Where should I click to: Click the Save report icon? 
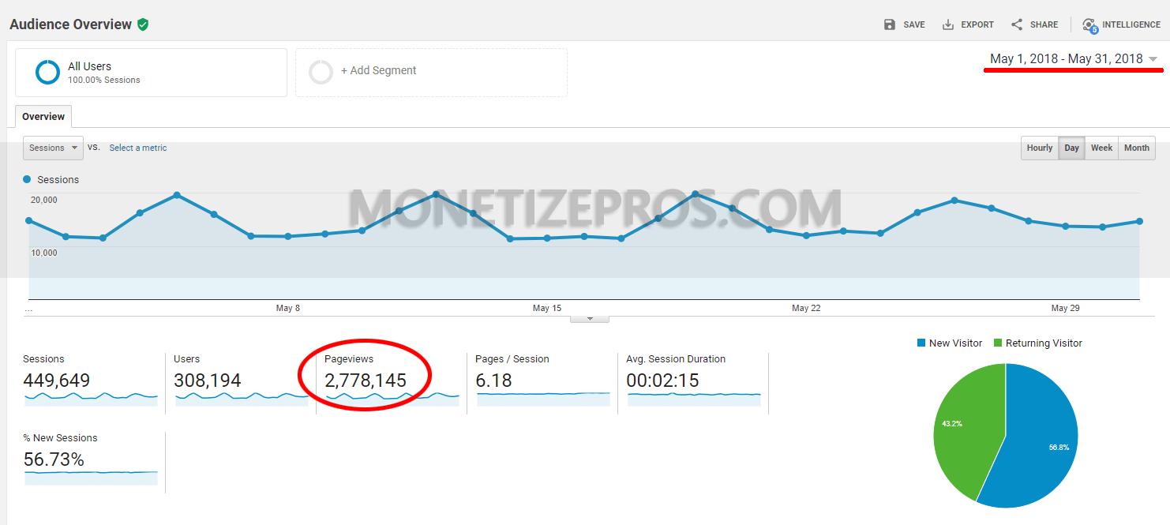(x=890, y=24)
